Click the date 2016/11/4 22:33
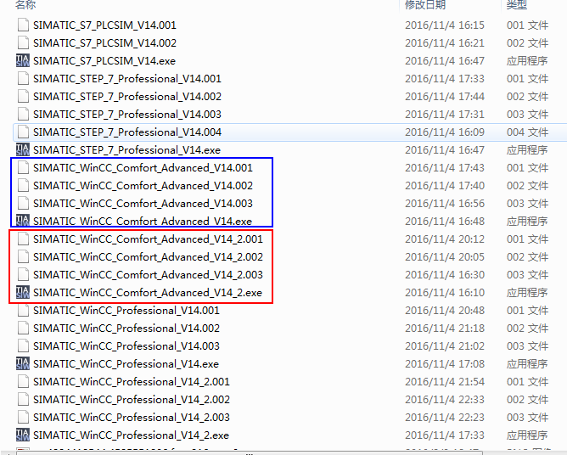 [445, 400]
